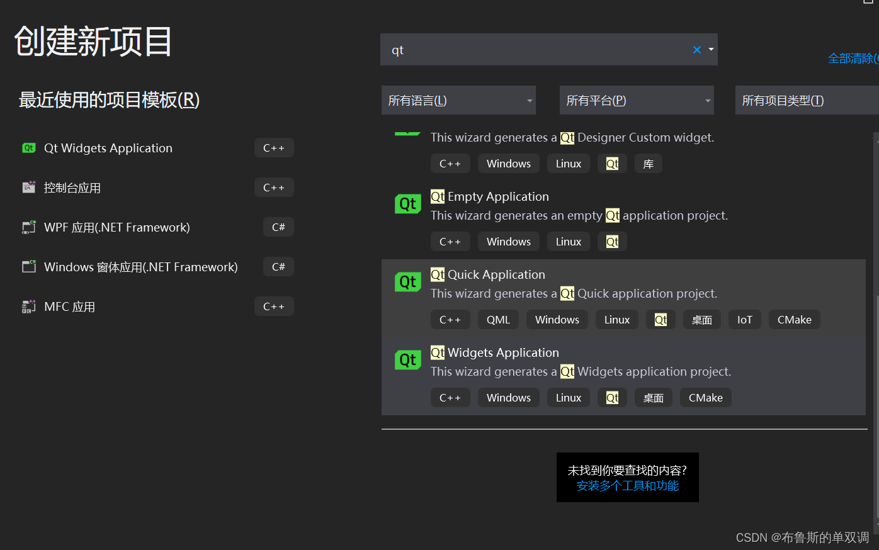Screen dimensions: 879x550
Task: Open the search history dropdown arrow
Action: pos(711,49)
